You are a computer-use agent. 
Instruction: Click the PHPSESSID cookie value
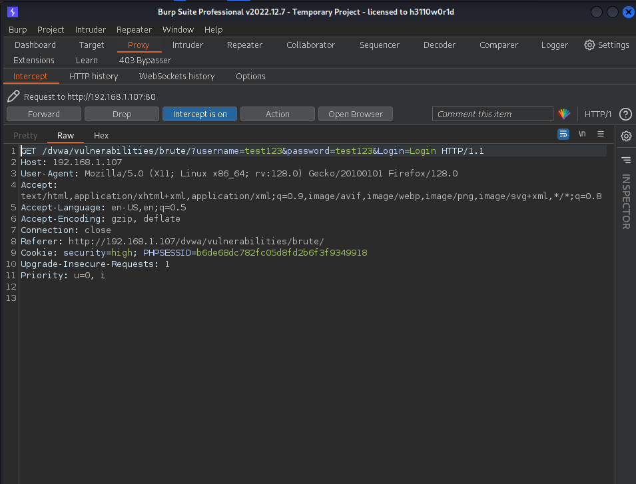pyautogui.click(x=282, y=252)
